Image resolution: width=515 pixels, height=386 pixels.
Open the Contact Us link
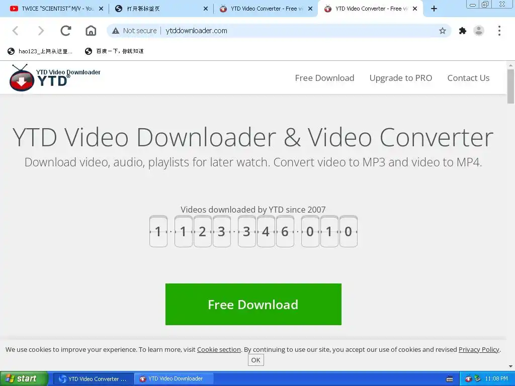pyautogui.click(x=468, y=78)
